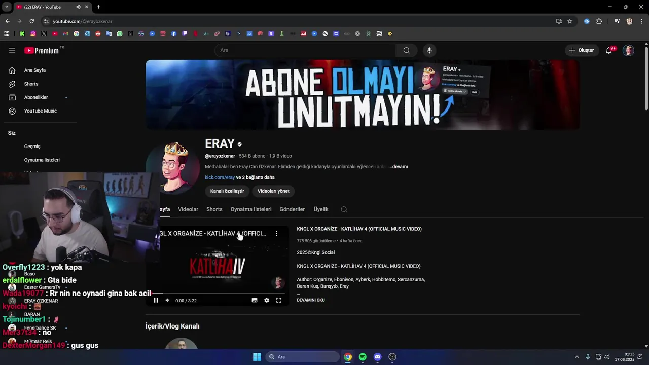
Task: Open Twitch bookmark in bookmarks bar
Action: [185, 34]
